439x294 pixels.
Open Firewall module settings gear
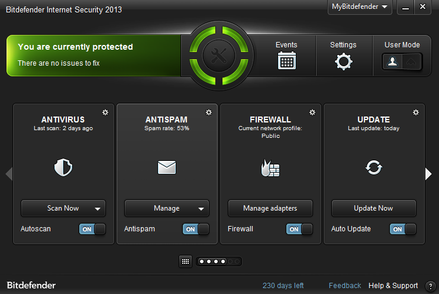[312, 112]
